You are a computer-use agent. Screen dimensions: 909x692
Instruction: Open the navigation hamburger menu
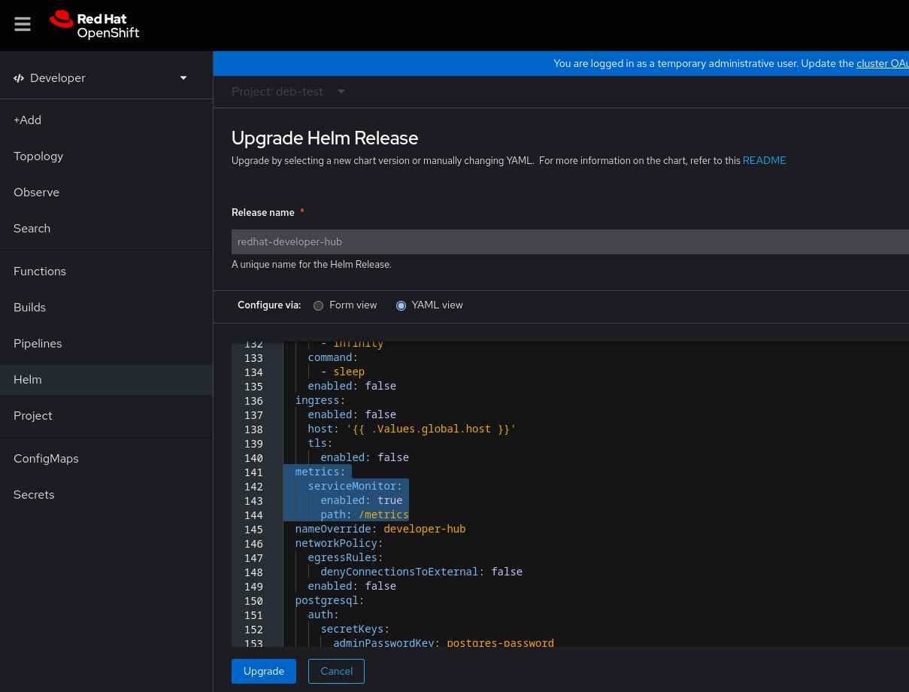click(23, 23)
